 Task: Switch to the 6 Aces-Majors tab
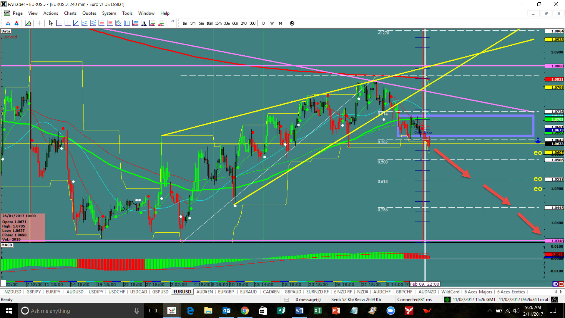[x=478, y=292]
